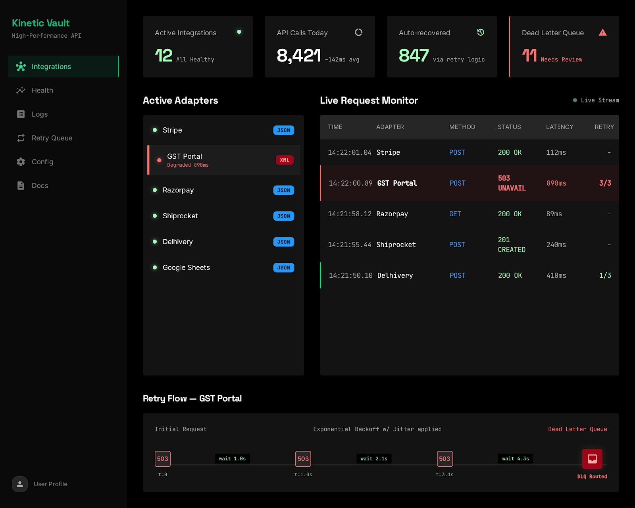Click the Kinetic Vault logo title

point(41,23)
